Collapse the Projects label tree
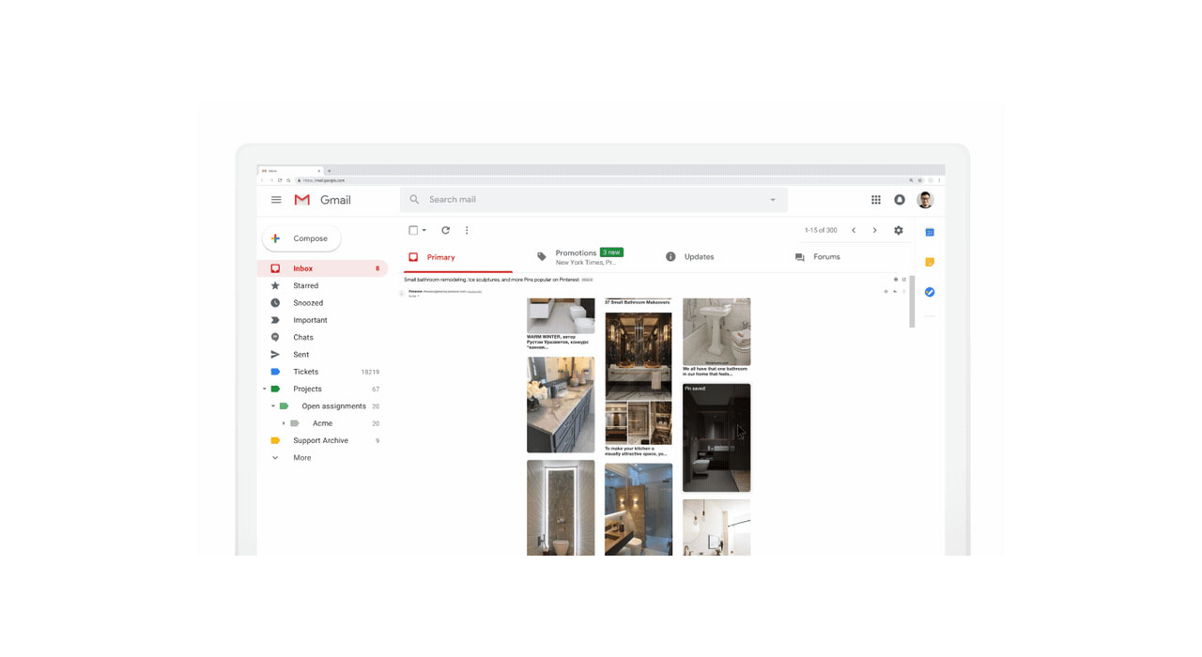Screen dimensions: 1202x657 point(265,389)
